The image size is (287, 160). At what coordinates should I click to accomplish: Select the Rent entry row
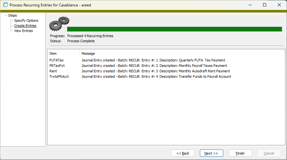pos(53,71)
